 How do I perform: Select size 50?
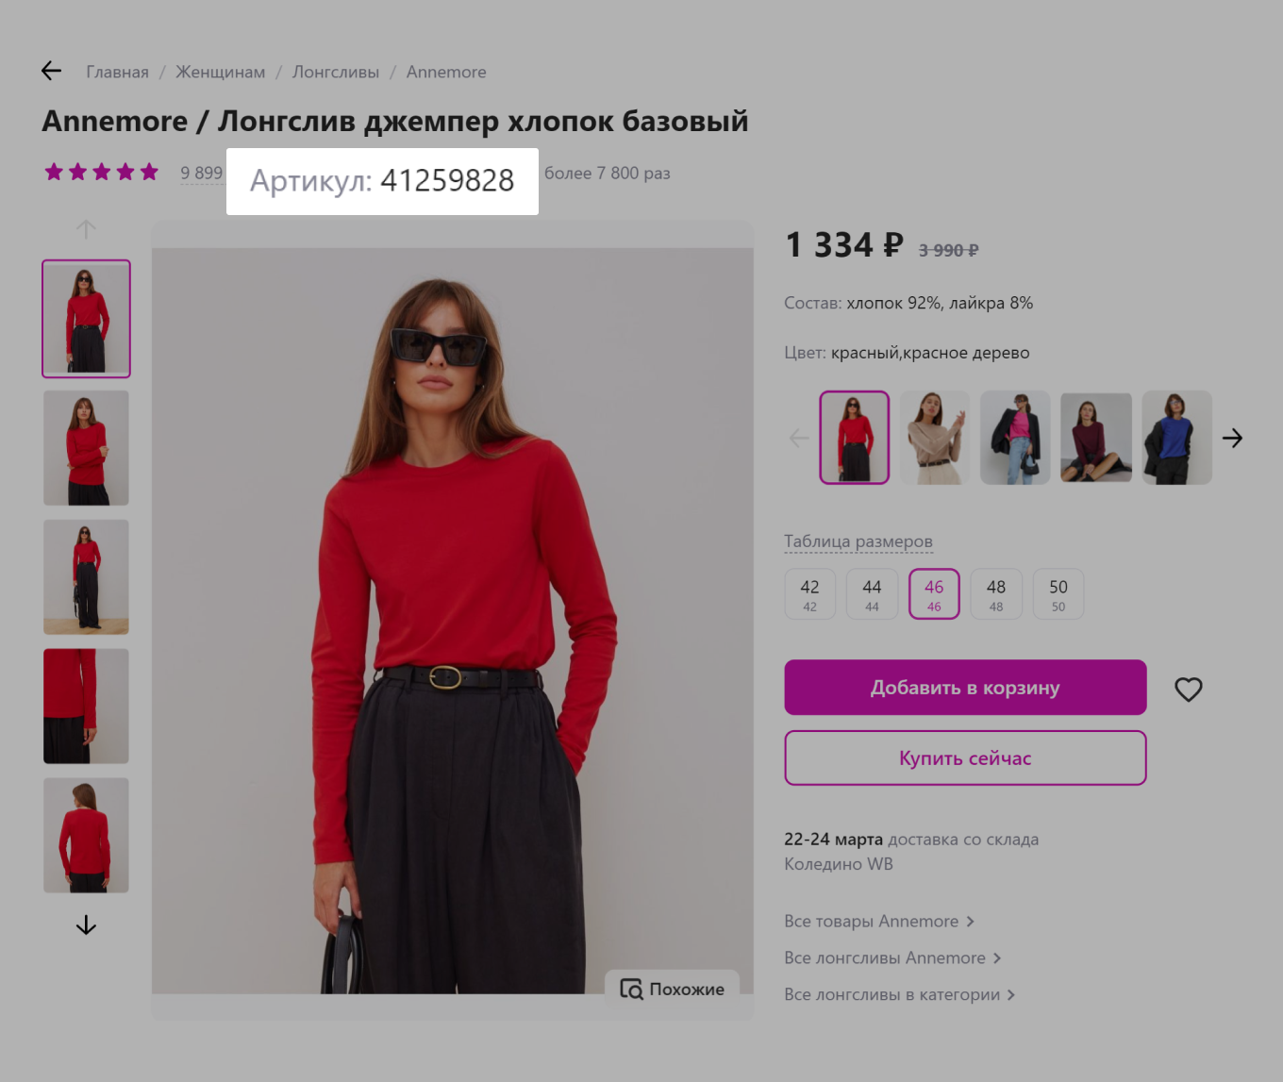(1058, 593)
